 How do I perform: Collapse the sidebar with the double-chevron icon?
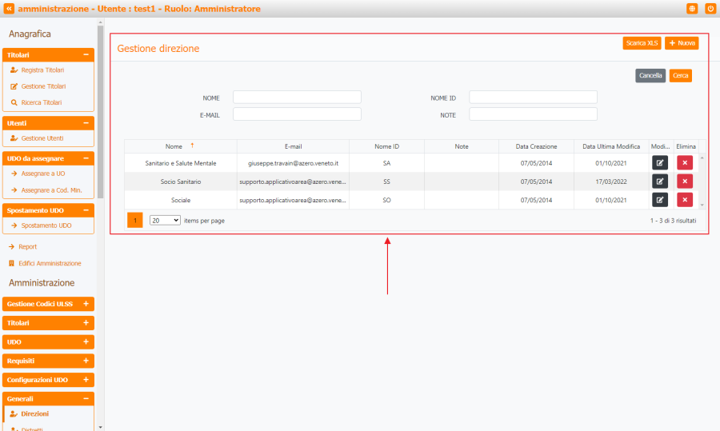[9, 8]
